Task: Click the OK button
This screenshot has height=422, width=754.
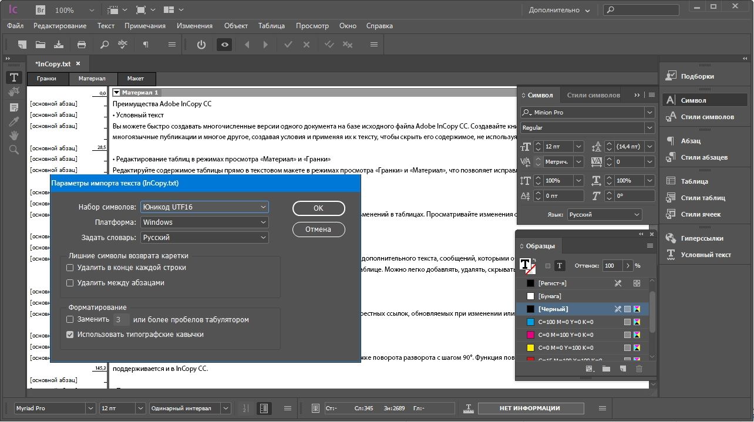Action: 318,208
